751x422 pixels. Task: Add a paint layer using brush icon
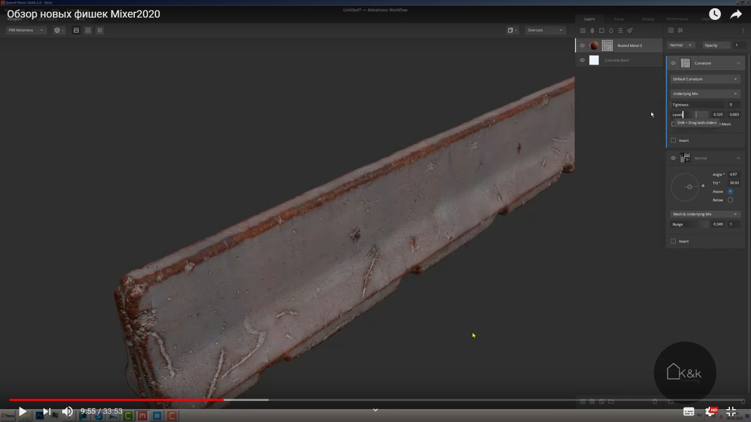pos(630,30)
